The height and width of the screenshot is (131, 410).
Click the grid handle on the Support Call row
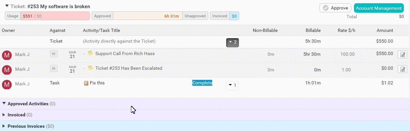tap(54, 54)
